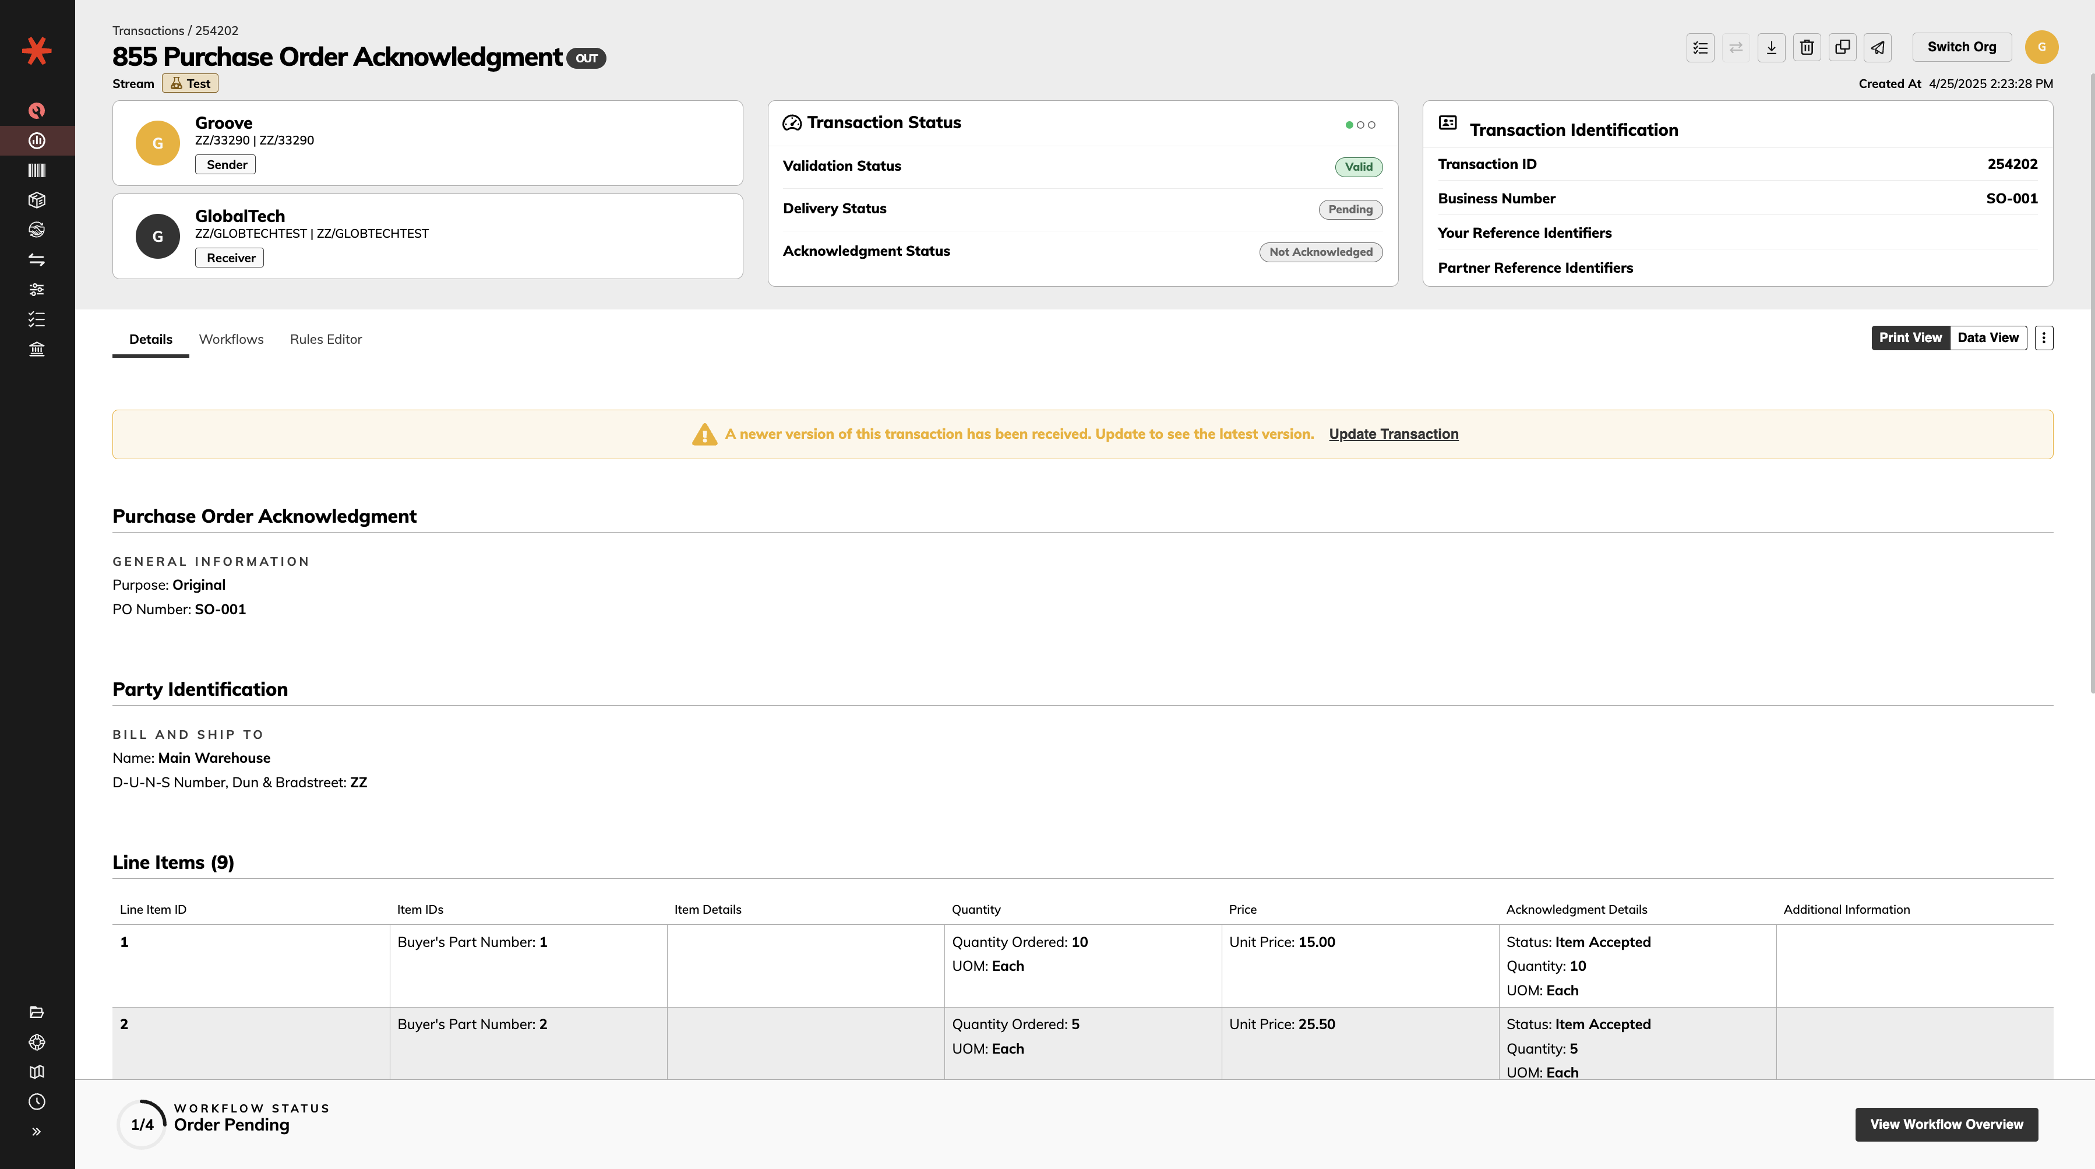The image size is (2095, 1169).
Task: Open the checklist icon in header toolbar
Action: (x=1700, y=47)
